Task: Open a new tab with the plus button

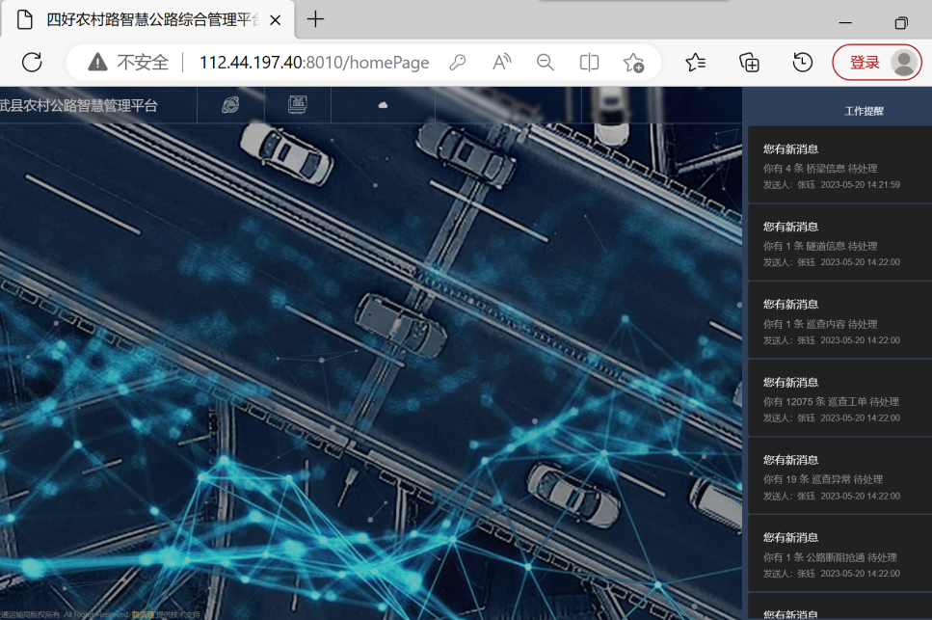Action: click(315, 19)
